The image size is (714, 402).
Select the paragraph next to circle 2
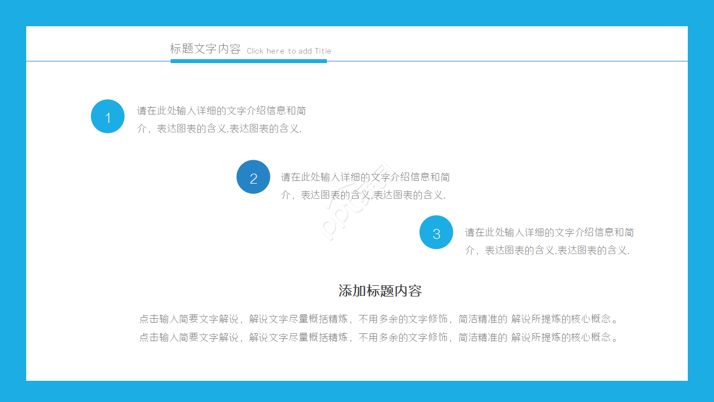[x=365, y=185]
